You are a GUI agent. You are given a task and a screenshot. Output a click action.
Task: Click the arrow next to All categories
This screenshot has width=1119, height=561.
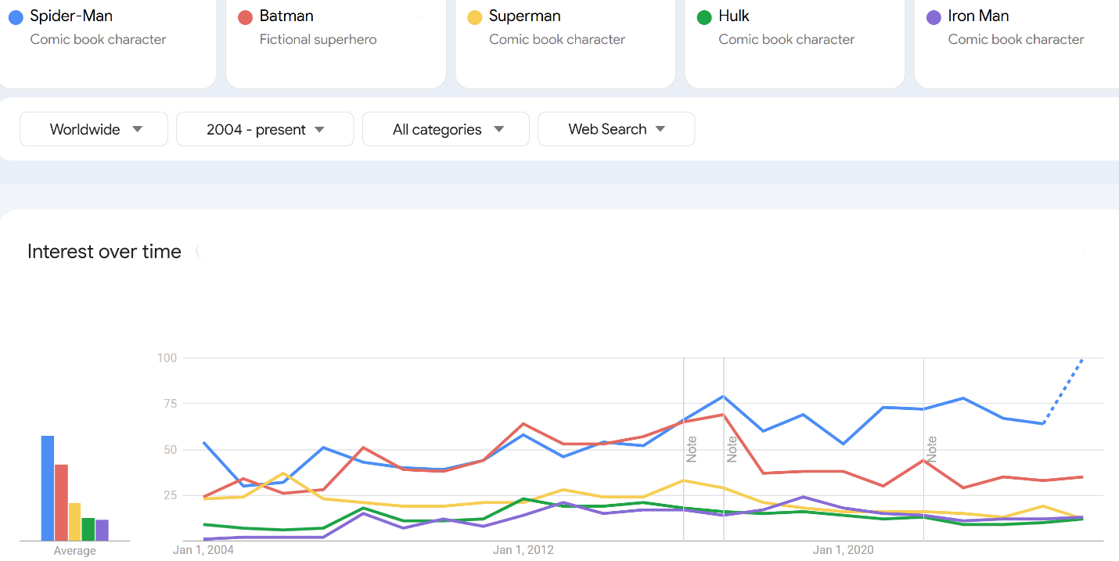pyautogui.click(x=498, y=129)
